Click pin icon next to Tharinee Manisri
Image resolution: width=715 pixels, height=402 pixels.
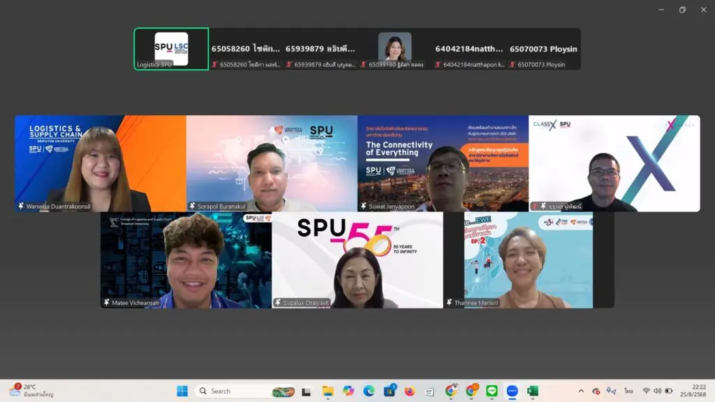pos(449,302)
